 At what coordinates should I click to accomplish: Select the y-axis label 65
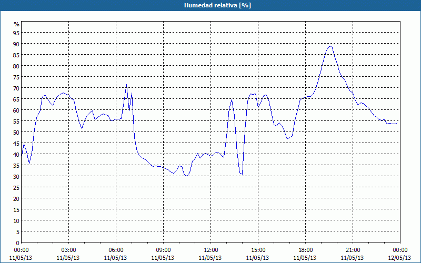coord(16,99)
